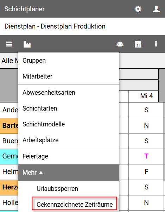The height and width of the screenshot is (212, 165).
Task: Collapse the Mehr submenu
Action: [x=69, y=173]
